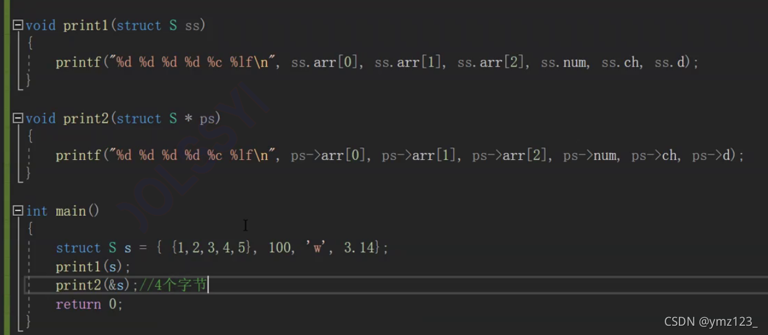Click the character literal 'w'
Image resolution: width=768 pixels, height=335 pixels.
[317, 248]
